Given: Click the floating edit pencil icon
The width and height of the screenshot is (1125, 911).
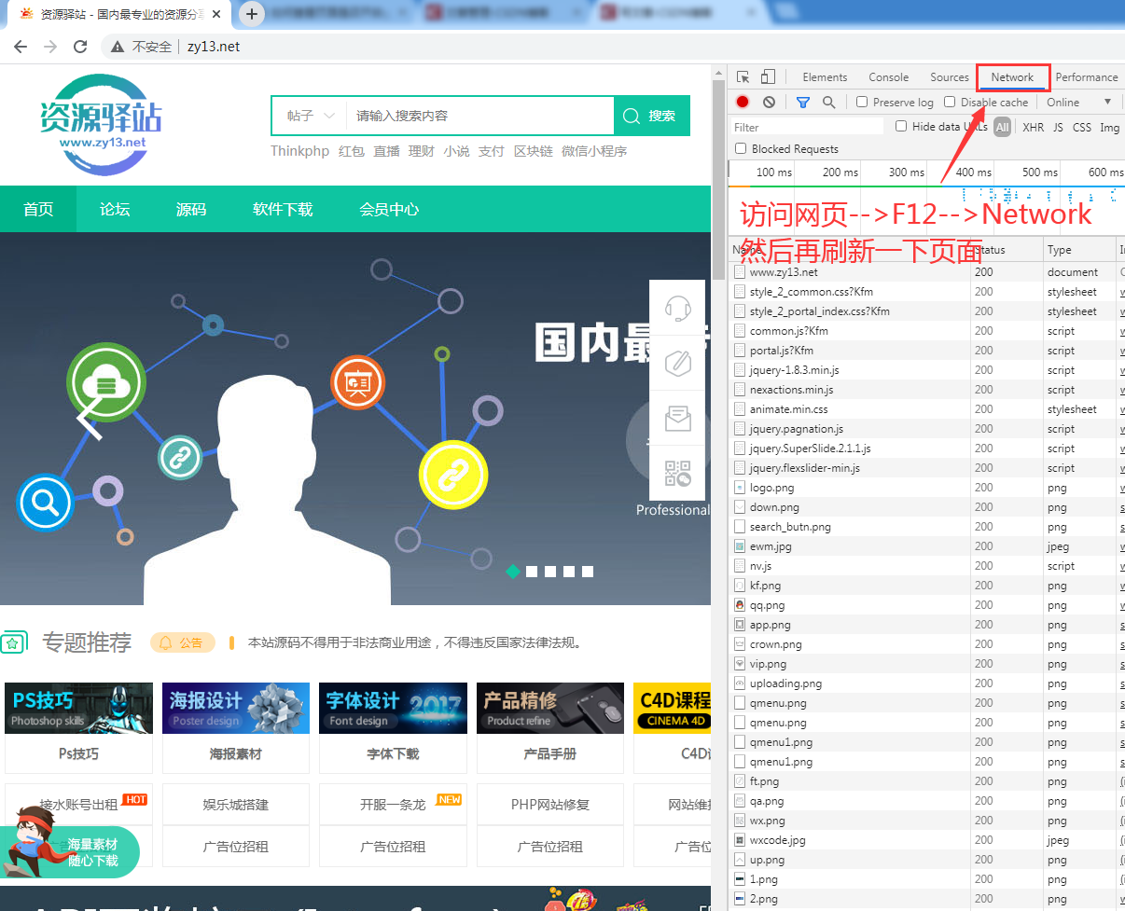Looking at the screenshot, I should (677, 363).
